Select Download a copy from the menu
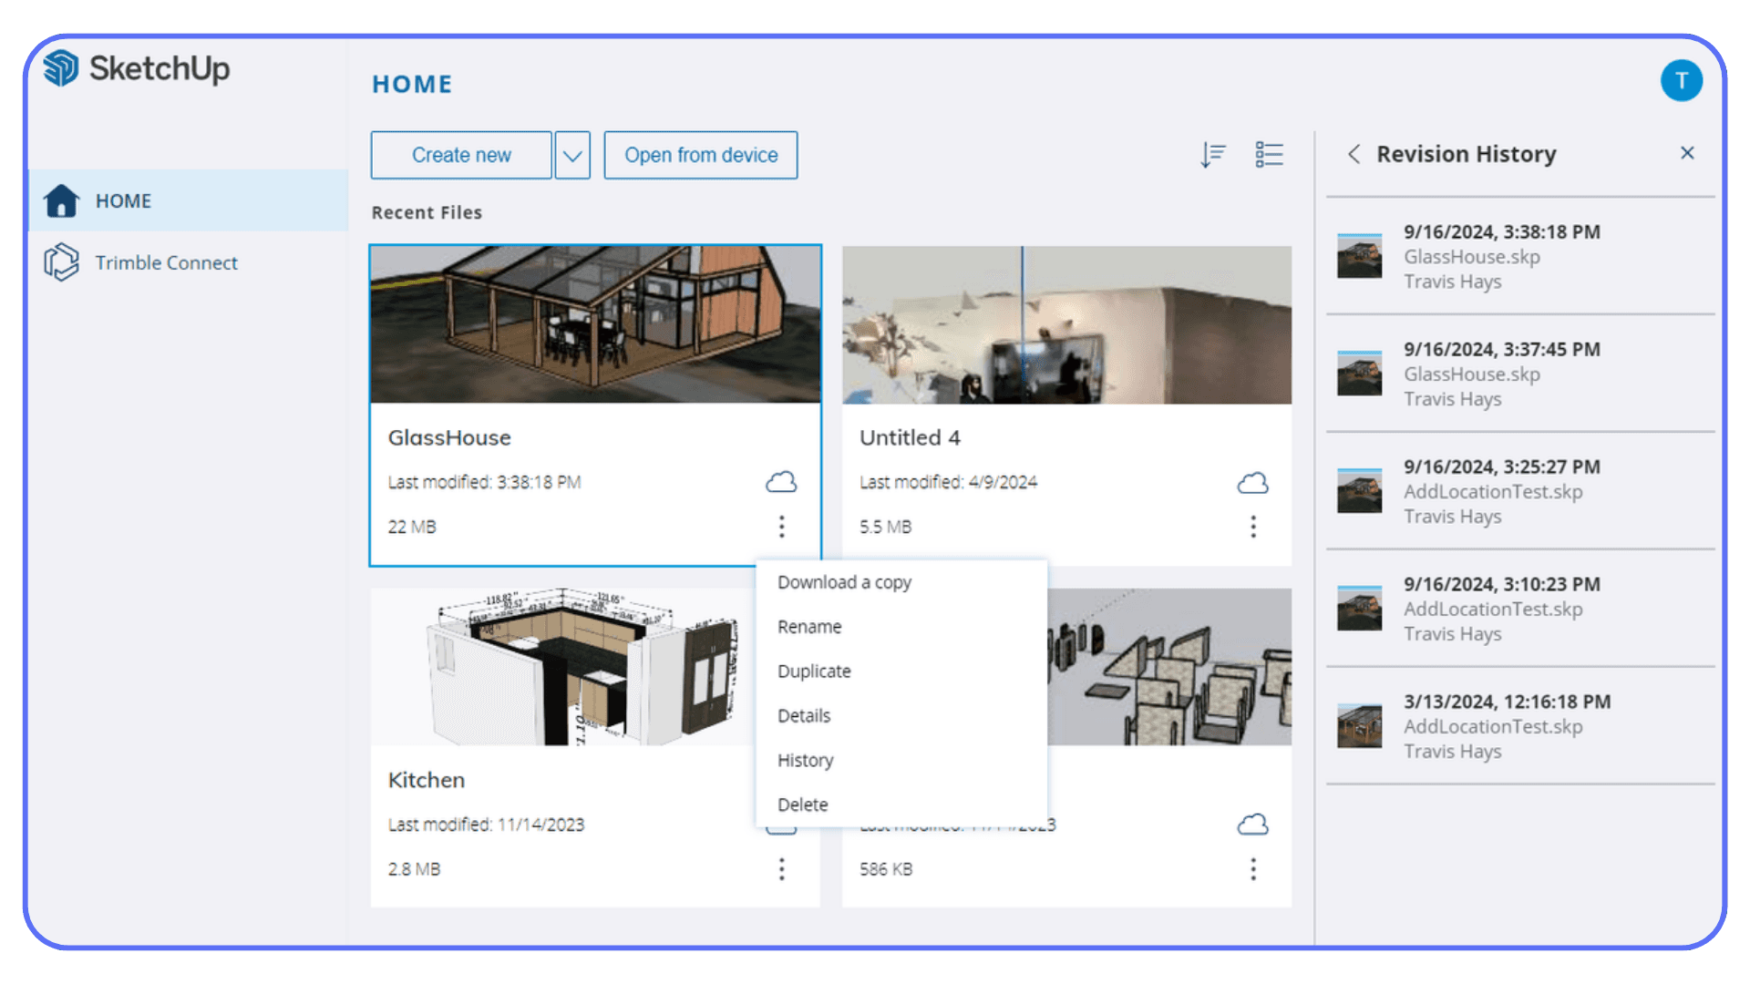1750x984 pixels. coord(844,582)
